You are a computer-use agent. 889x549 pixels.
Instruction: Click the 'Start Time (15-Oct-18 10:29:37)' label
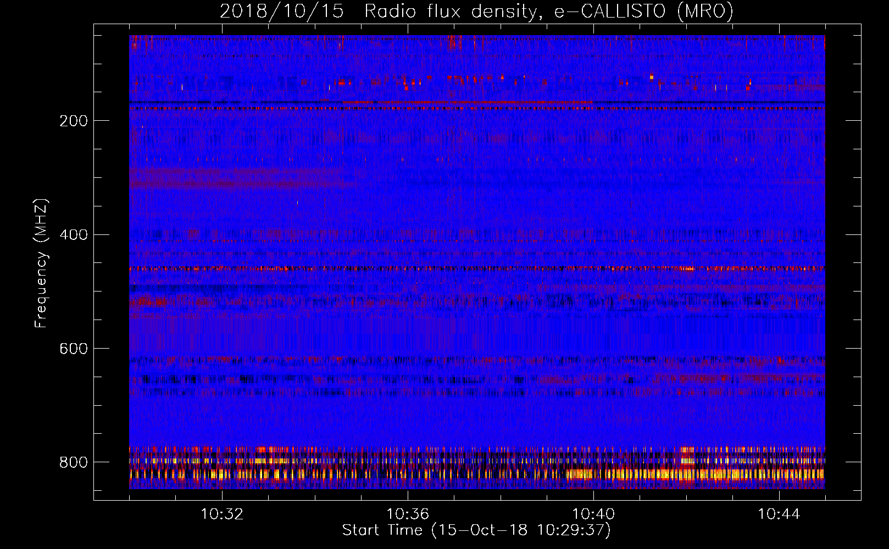(476, 530)
